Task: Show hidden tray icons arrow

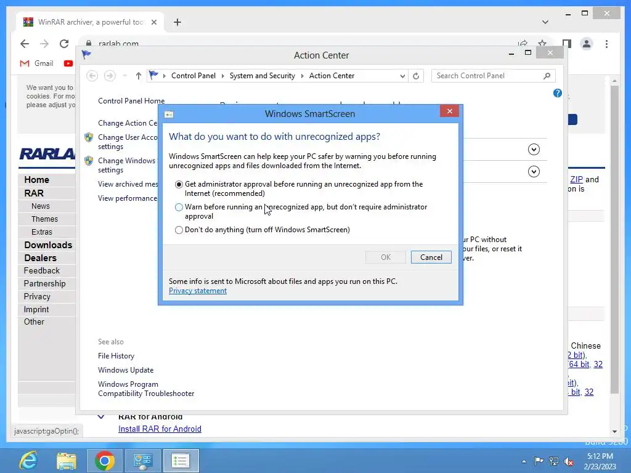Action: tap(524, 461)
